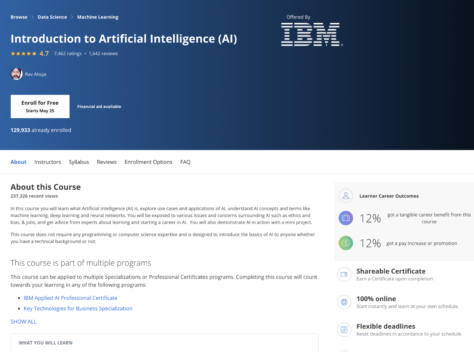Open Financial aid available link
The width and height of the screenshot is (474, 355).
click(99, 106)
